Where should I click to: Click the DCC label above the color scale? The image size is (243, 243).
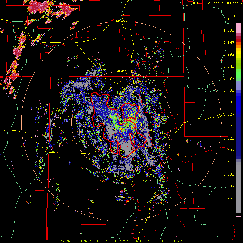pyautogui.click(x=237, y=16)
